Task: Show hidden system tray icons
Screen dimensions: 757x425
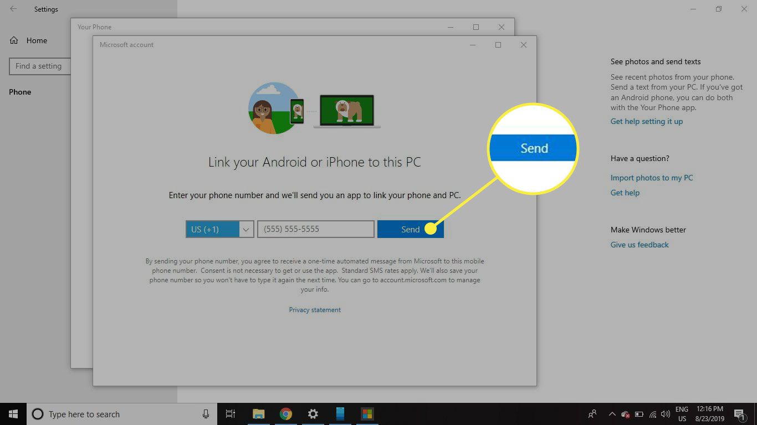Action: (x=612, y=414)
